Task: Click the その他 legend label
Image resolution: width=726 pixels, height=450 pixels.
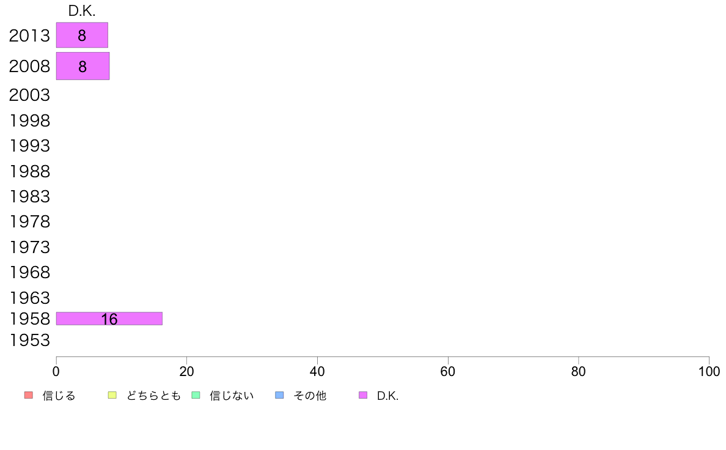Action: coord(310,396)
